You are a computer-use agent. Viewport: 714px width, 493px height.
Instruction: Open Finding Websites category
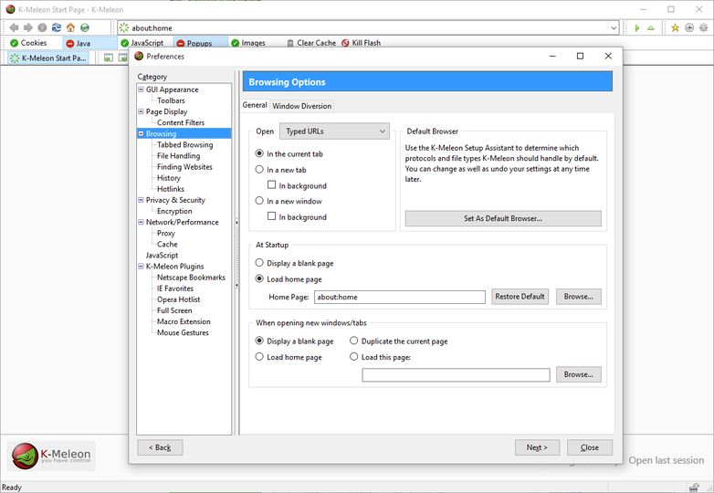tap(184, 166)
